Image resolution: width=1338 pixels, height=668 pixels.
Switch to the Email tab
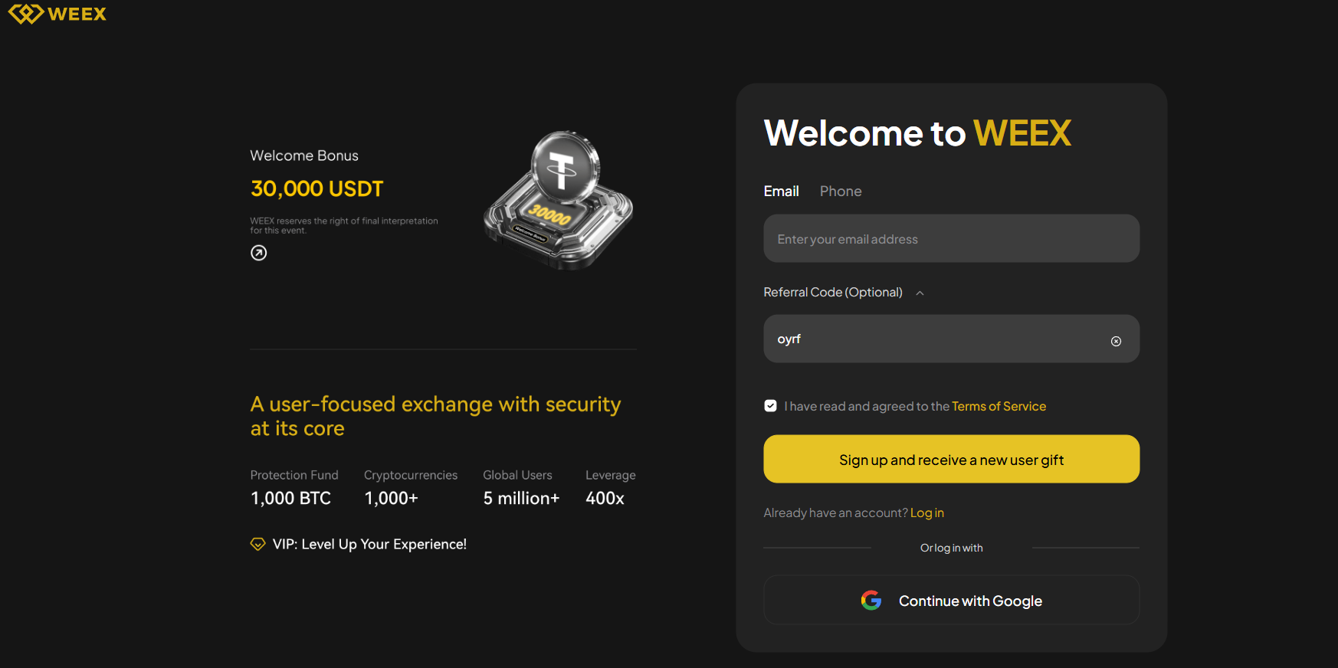781,192
